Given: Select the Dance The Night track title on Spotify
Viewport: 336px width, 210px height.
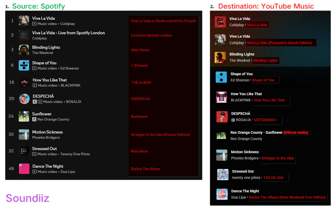Looking at the screenshot, I should pyautogui.click(x=48, y=166).
